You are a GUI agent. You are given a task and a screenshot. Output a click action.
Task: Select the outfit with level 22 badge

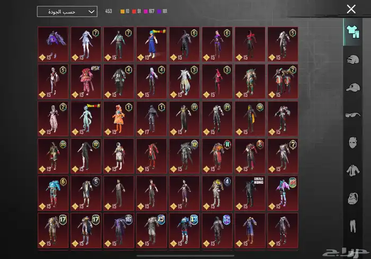tap(184, 119)
